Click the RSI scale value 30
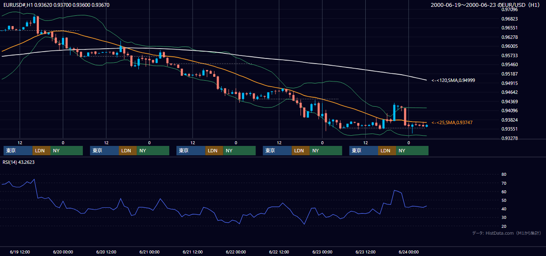This screenshot has width=546, height=256. coord(504,218)
